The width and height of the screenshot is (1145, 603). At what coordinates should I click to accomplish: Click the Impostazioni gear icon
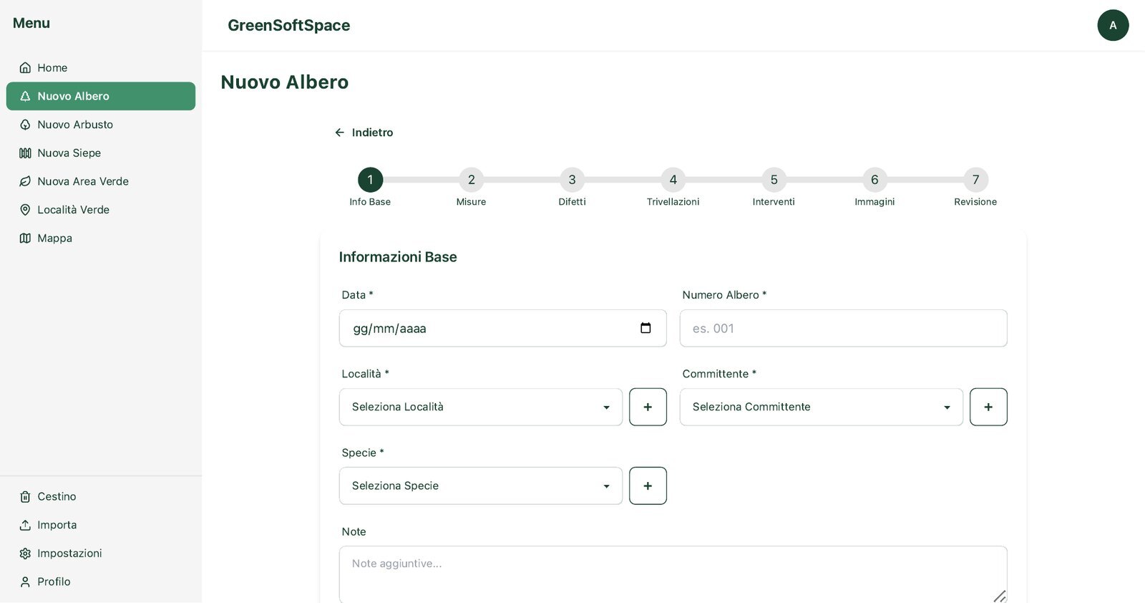coord(25,554)
